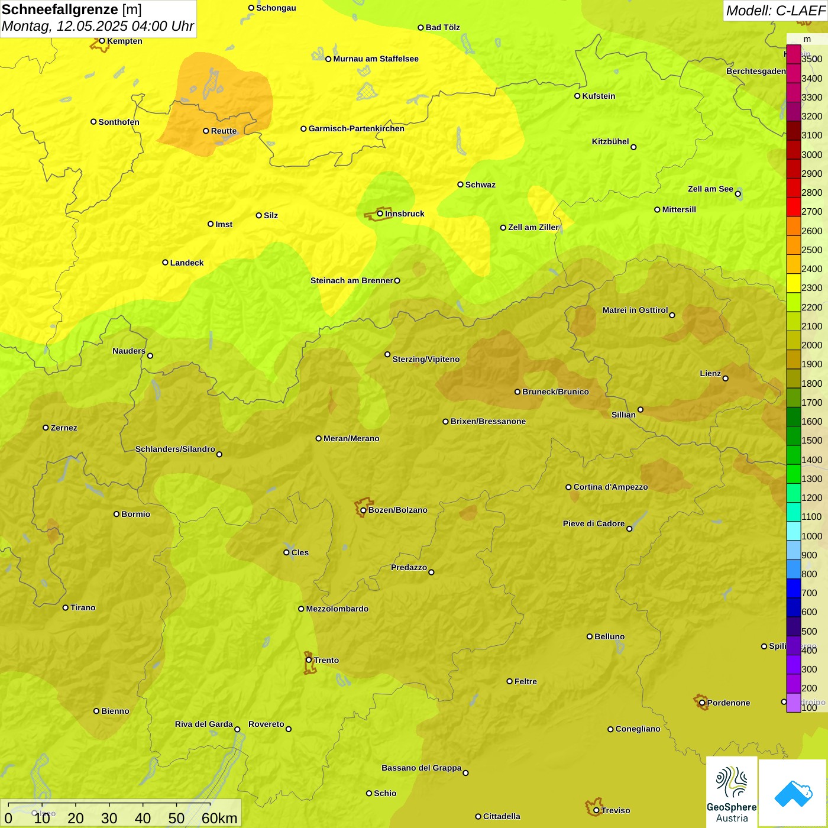
Task: Click the Cles label
Action: click(x=300, y=552)
